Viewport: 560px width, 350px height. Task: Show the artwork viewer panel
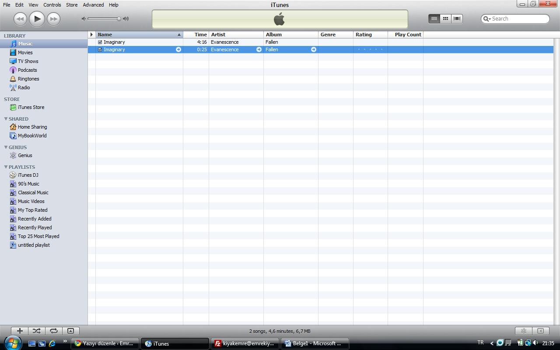click(70, 331)
